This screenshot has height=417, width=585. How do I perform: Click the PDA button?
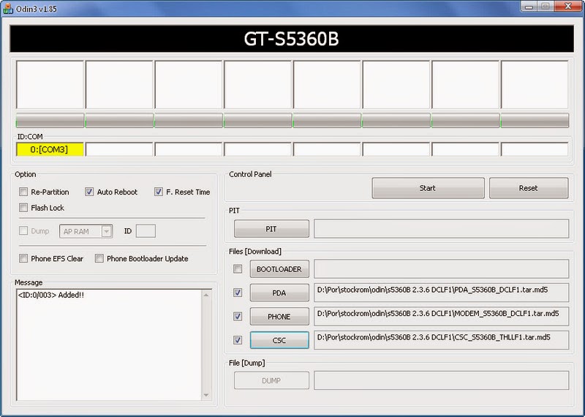click(279, 293)
